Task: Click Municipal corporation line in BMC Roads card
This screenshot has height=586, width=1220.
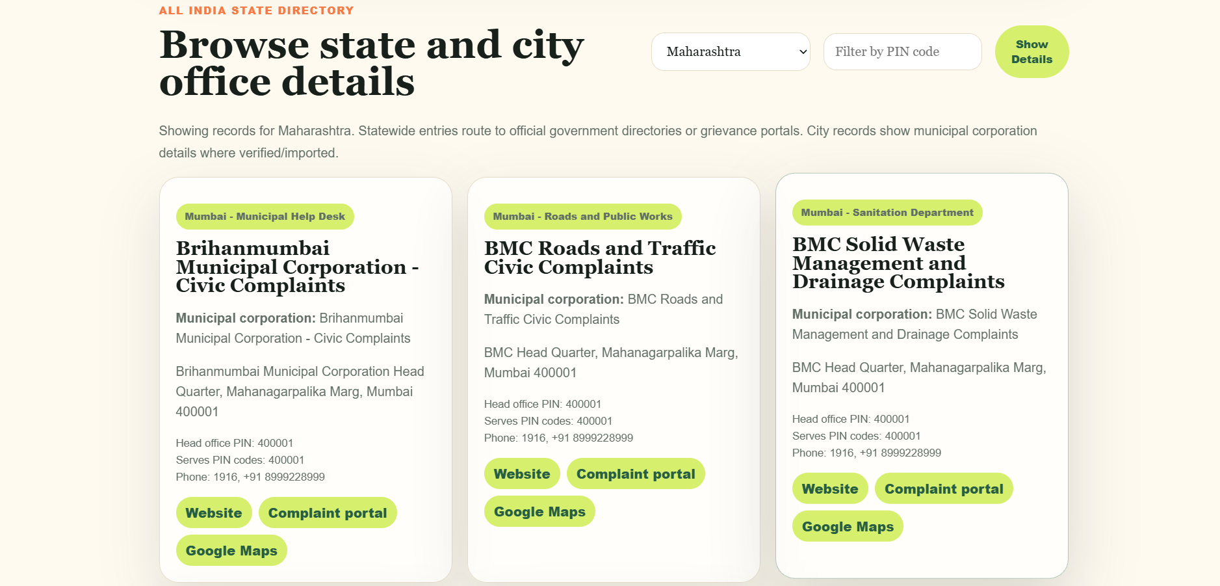Action: click(x=603, y=309)
